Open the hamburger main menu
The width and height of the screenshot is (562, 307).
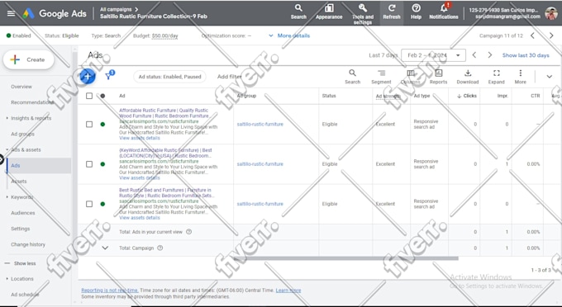coord(11,13)
